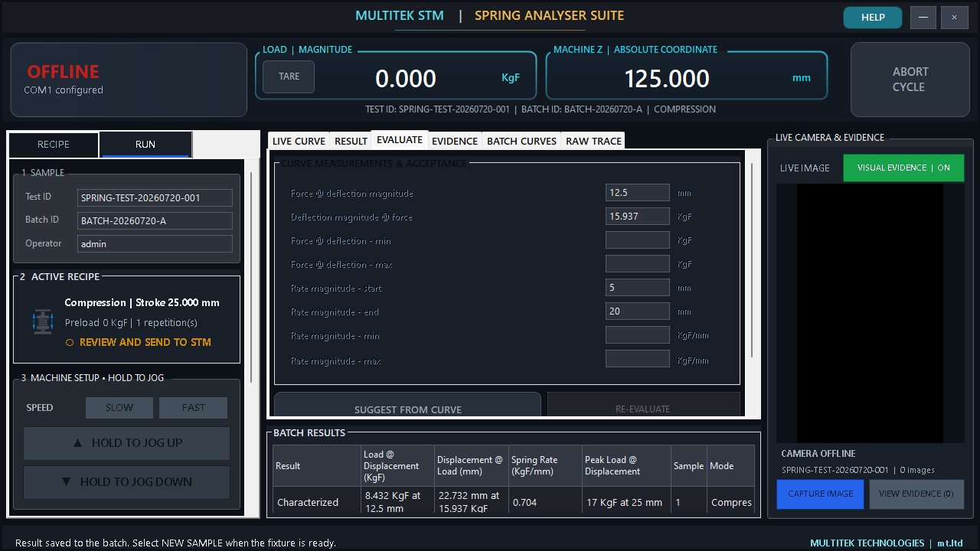
Task: Click the Test ID input field
Action: coord(155,197)
